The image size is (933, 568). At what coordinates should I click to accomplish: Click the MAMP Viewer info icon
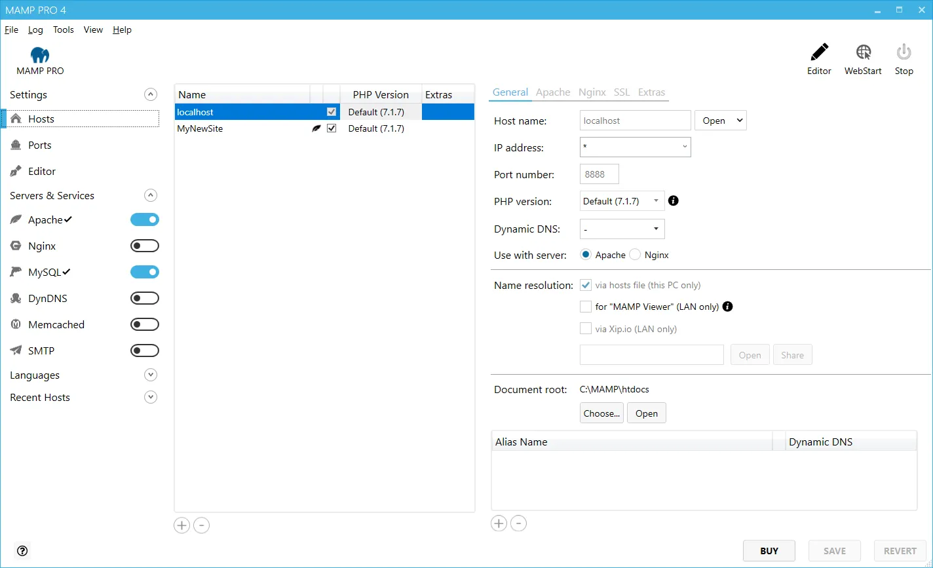pyautogui.click(x=727, y=306)
